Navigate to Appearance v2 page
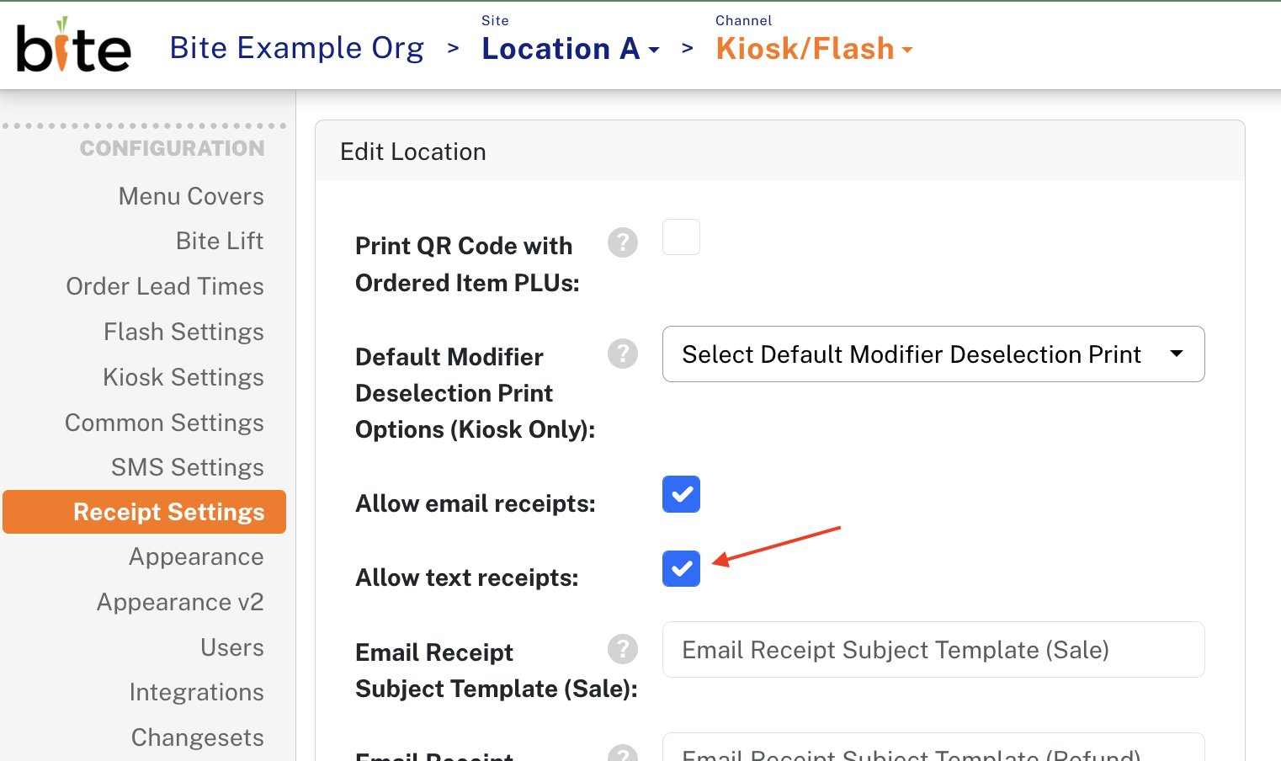 180,602
